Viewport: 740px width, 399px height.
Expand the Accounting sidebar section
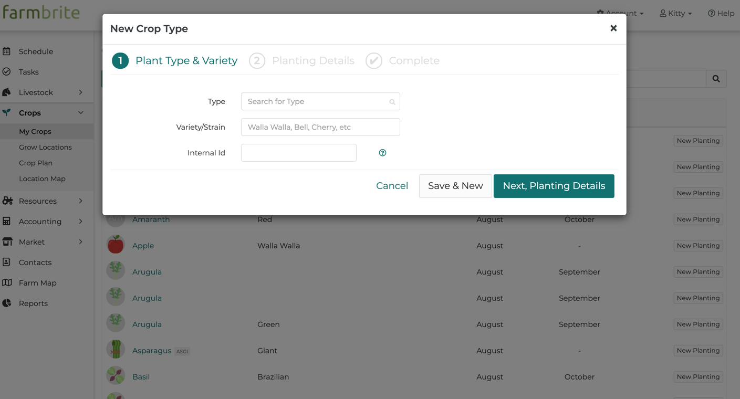tap(80, 222)
